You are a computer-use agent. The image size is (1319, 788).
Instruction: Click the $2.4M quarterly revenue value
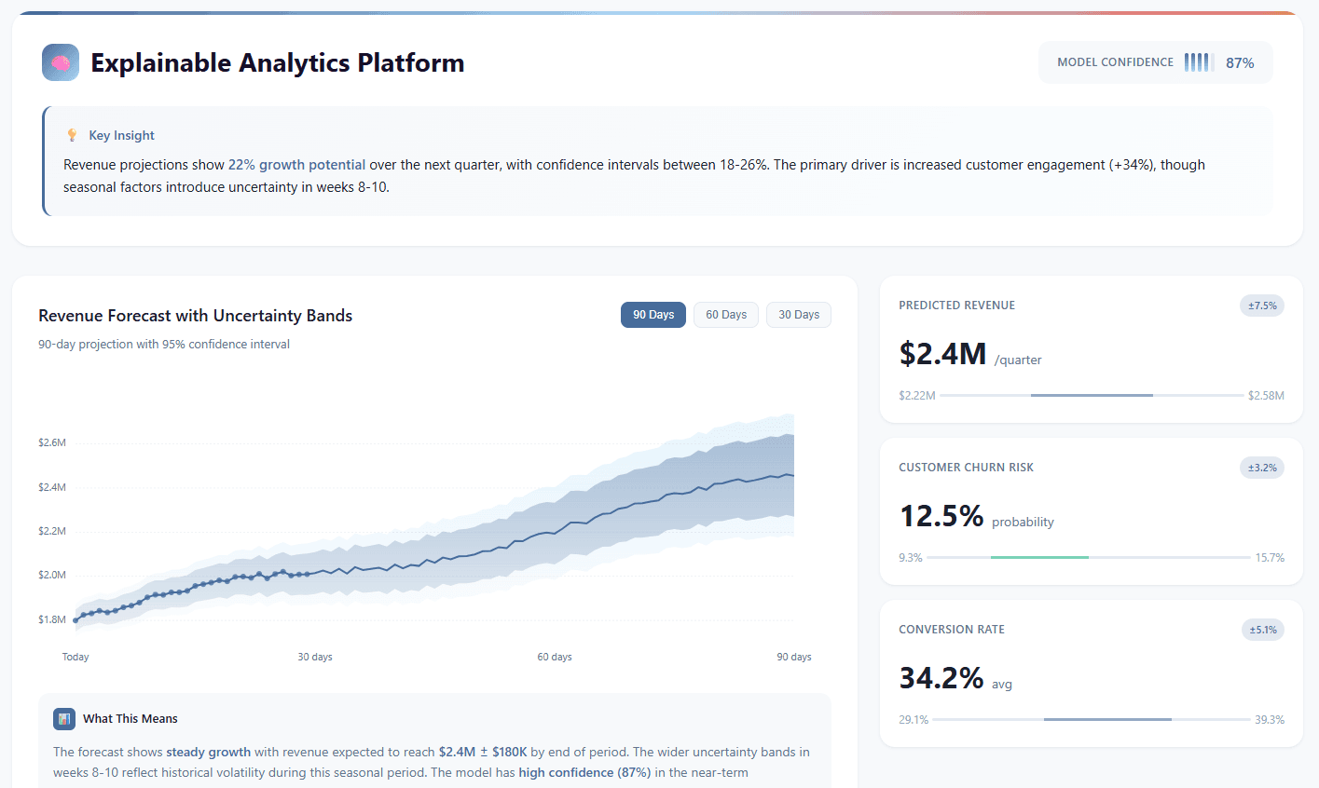(942, 354)
